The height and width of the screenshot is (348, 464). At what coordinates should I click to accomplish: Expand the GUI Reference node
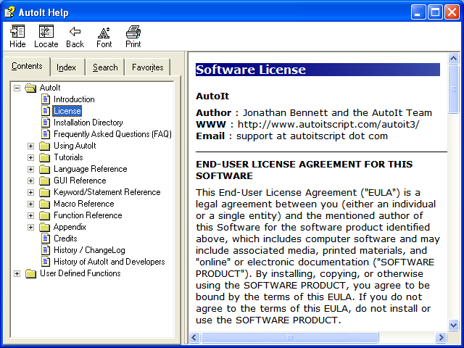(x=30, y=181)
